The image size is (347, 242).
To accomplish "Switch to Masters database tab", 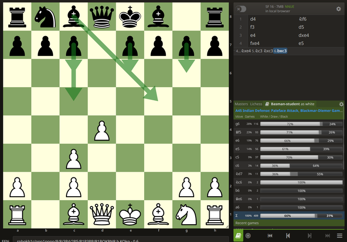I will 241,104.
